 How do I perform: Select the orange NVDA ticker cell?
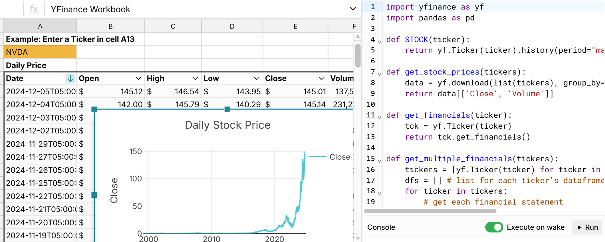point(40,52)
